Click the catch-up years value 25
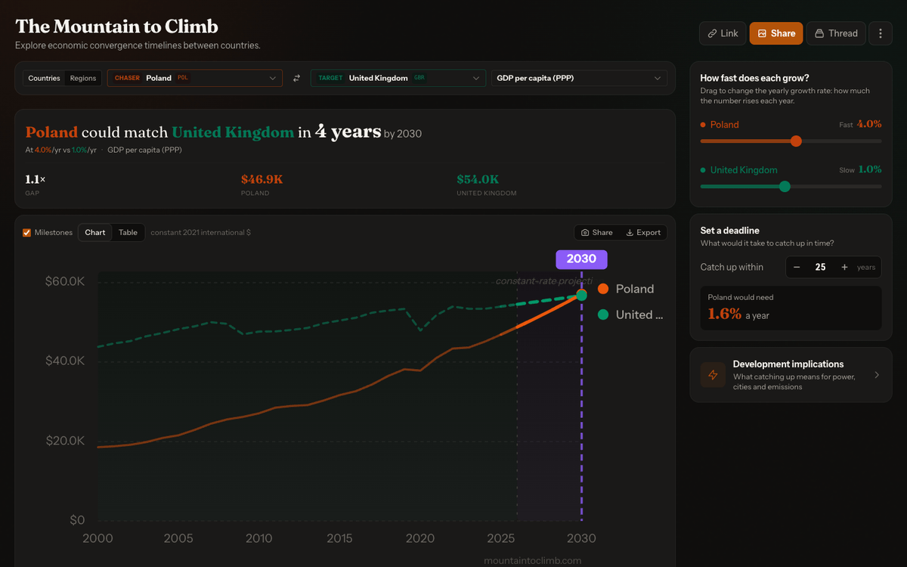907x567 pixels. tap(820, 267)
